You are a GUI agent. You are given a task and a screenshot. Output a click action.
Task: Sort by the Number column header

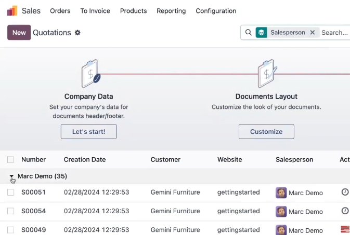(33, 159)
